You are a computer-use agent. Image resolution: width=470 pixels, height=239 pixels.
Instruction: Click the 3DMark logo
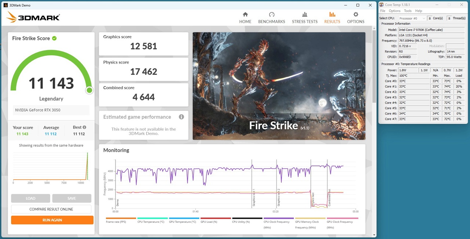tap(33, 17)
